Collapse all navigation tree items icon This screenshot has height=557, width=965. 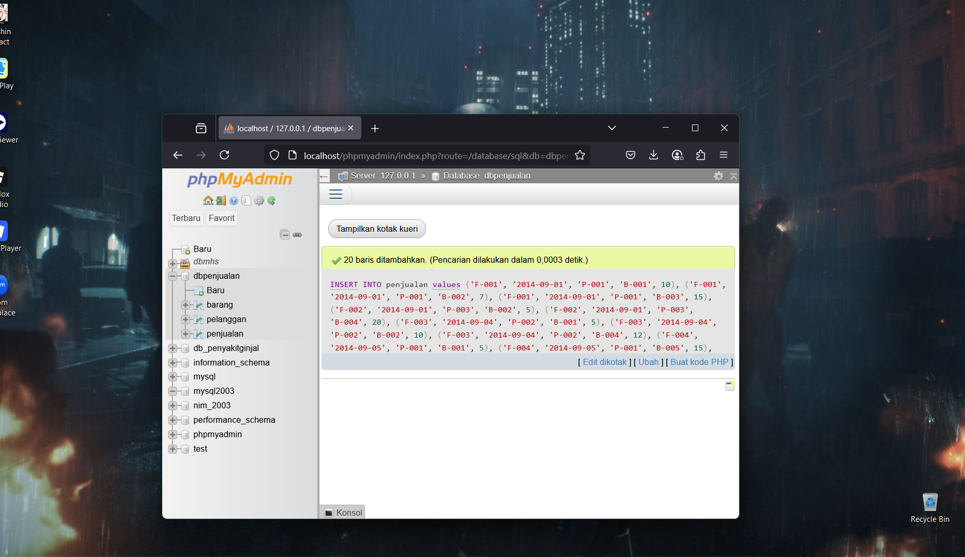285,235
